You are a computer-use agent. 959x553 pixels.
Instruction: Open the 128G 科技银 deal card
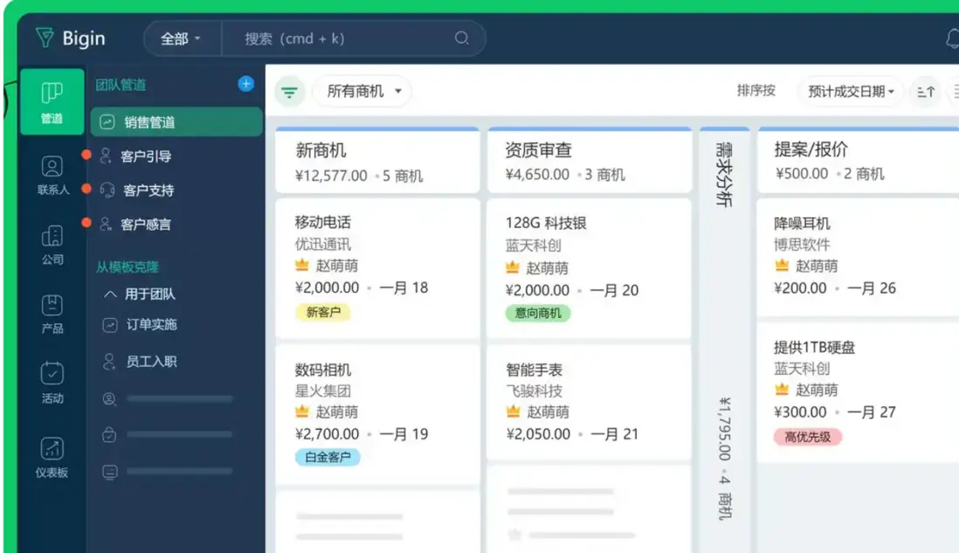[x=589, y=267]
